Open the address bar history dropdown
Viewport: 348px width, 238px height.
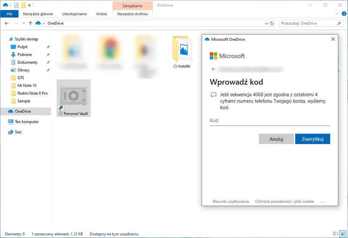pos(265,23)
